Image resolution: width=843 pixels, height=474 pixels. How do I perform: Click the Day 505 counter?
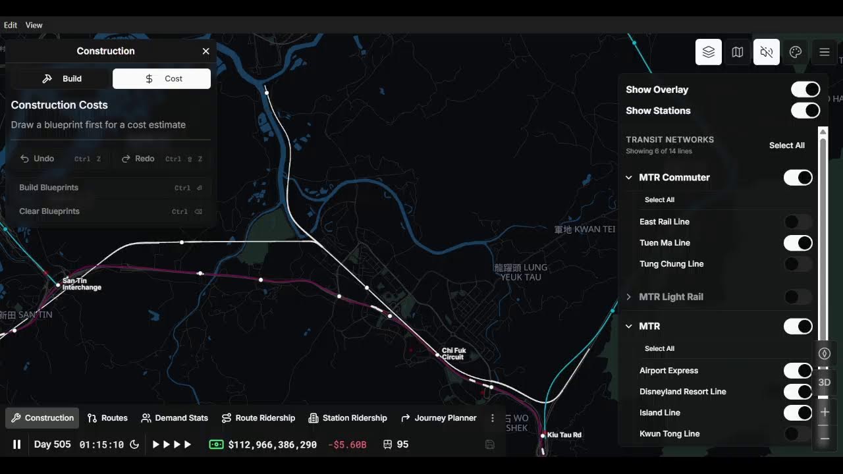(x=52, y=444)
